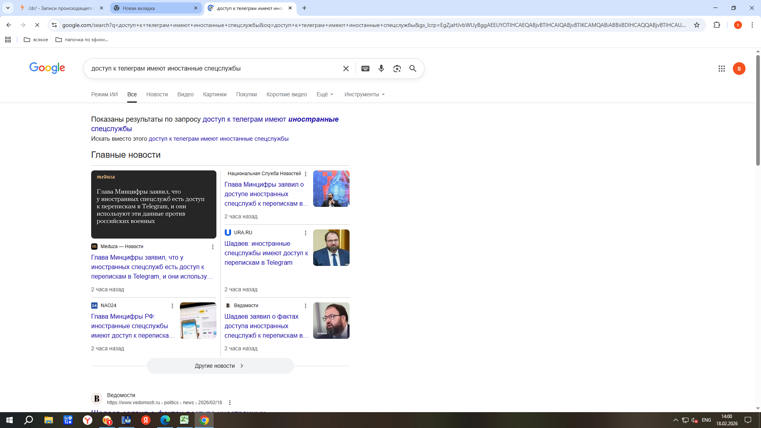Expand the Ещё search filter dropdown
761x428 pixels.
(x=325, y=94)
